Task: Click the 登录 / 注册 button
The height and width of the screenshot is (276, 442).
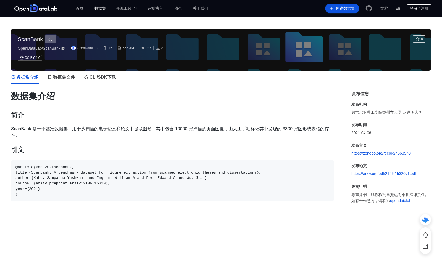Action: pos(419,8)
